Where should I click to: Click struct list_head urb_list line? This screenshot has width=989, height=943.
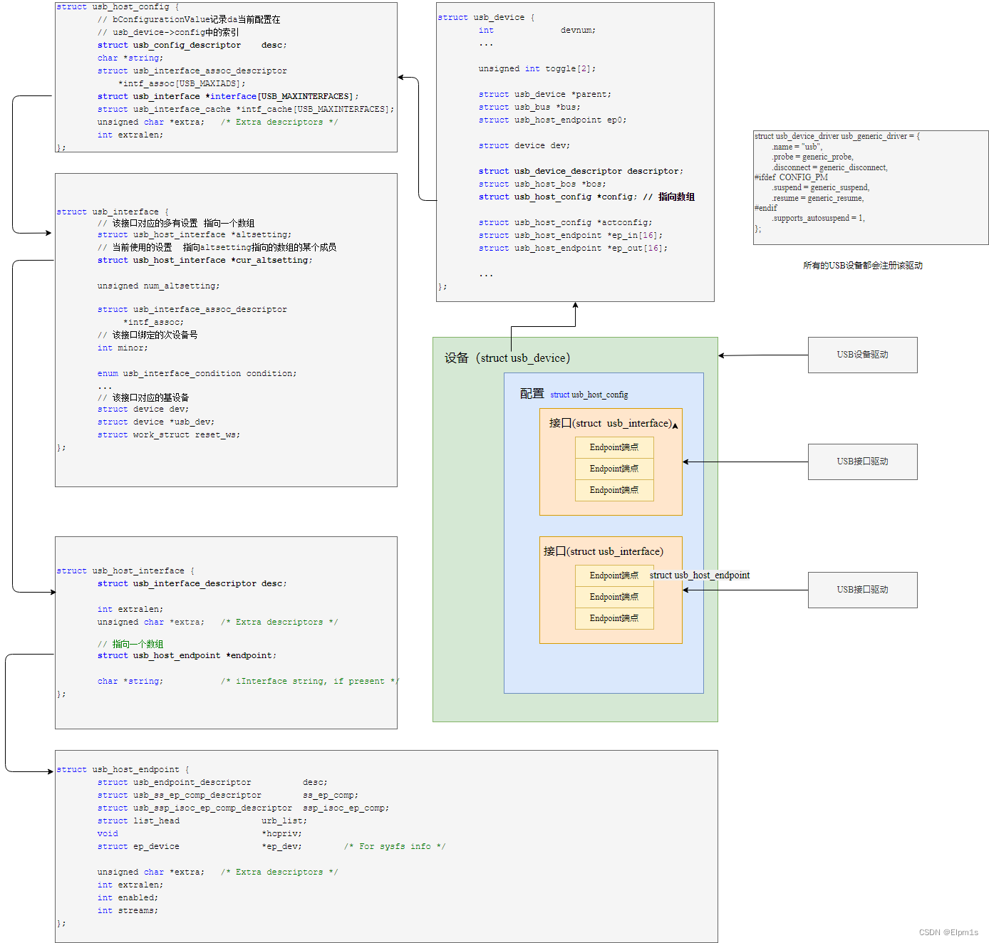click(202, 820)
